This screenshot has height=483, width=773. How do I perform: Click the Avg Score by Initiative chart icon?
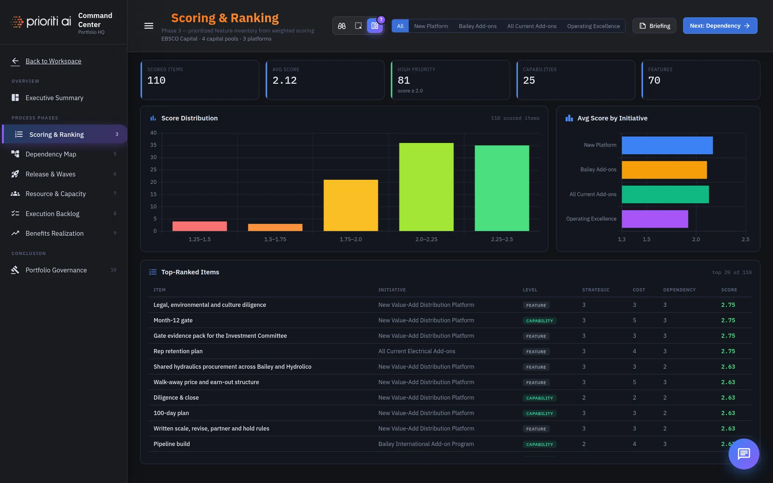click(x=569, y=118)
